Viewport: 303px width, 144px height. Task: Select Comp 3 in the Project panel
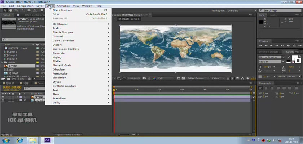point(12,55)
